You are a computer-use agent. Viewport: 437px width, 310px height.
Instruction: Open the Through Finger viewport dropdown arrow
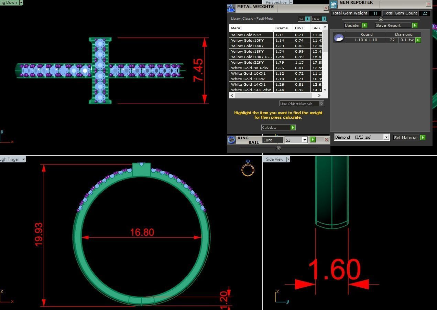[24, 159]
